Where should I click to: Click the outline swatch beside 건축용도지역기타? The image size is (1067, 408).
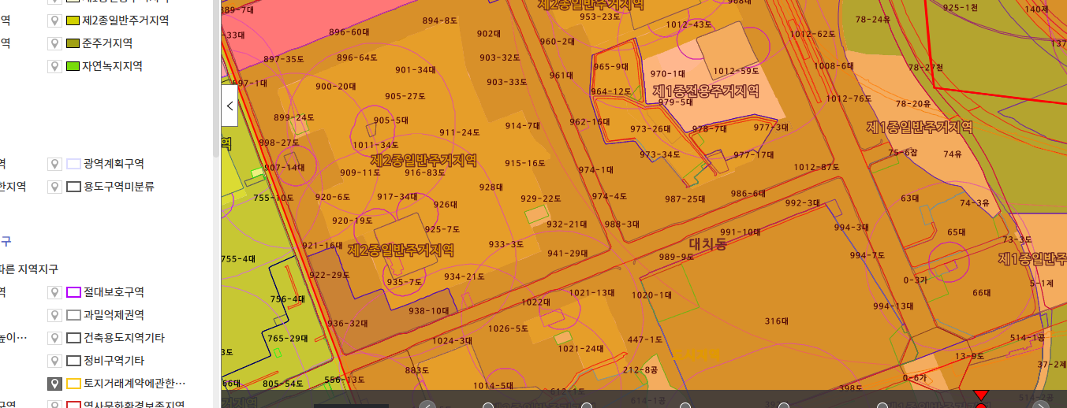[73, 339]
